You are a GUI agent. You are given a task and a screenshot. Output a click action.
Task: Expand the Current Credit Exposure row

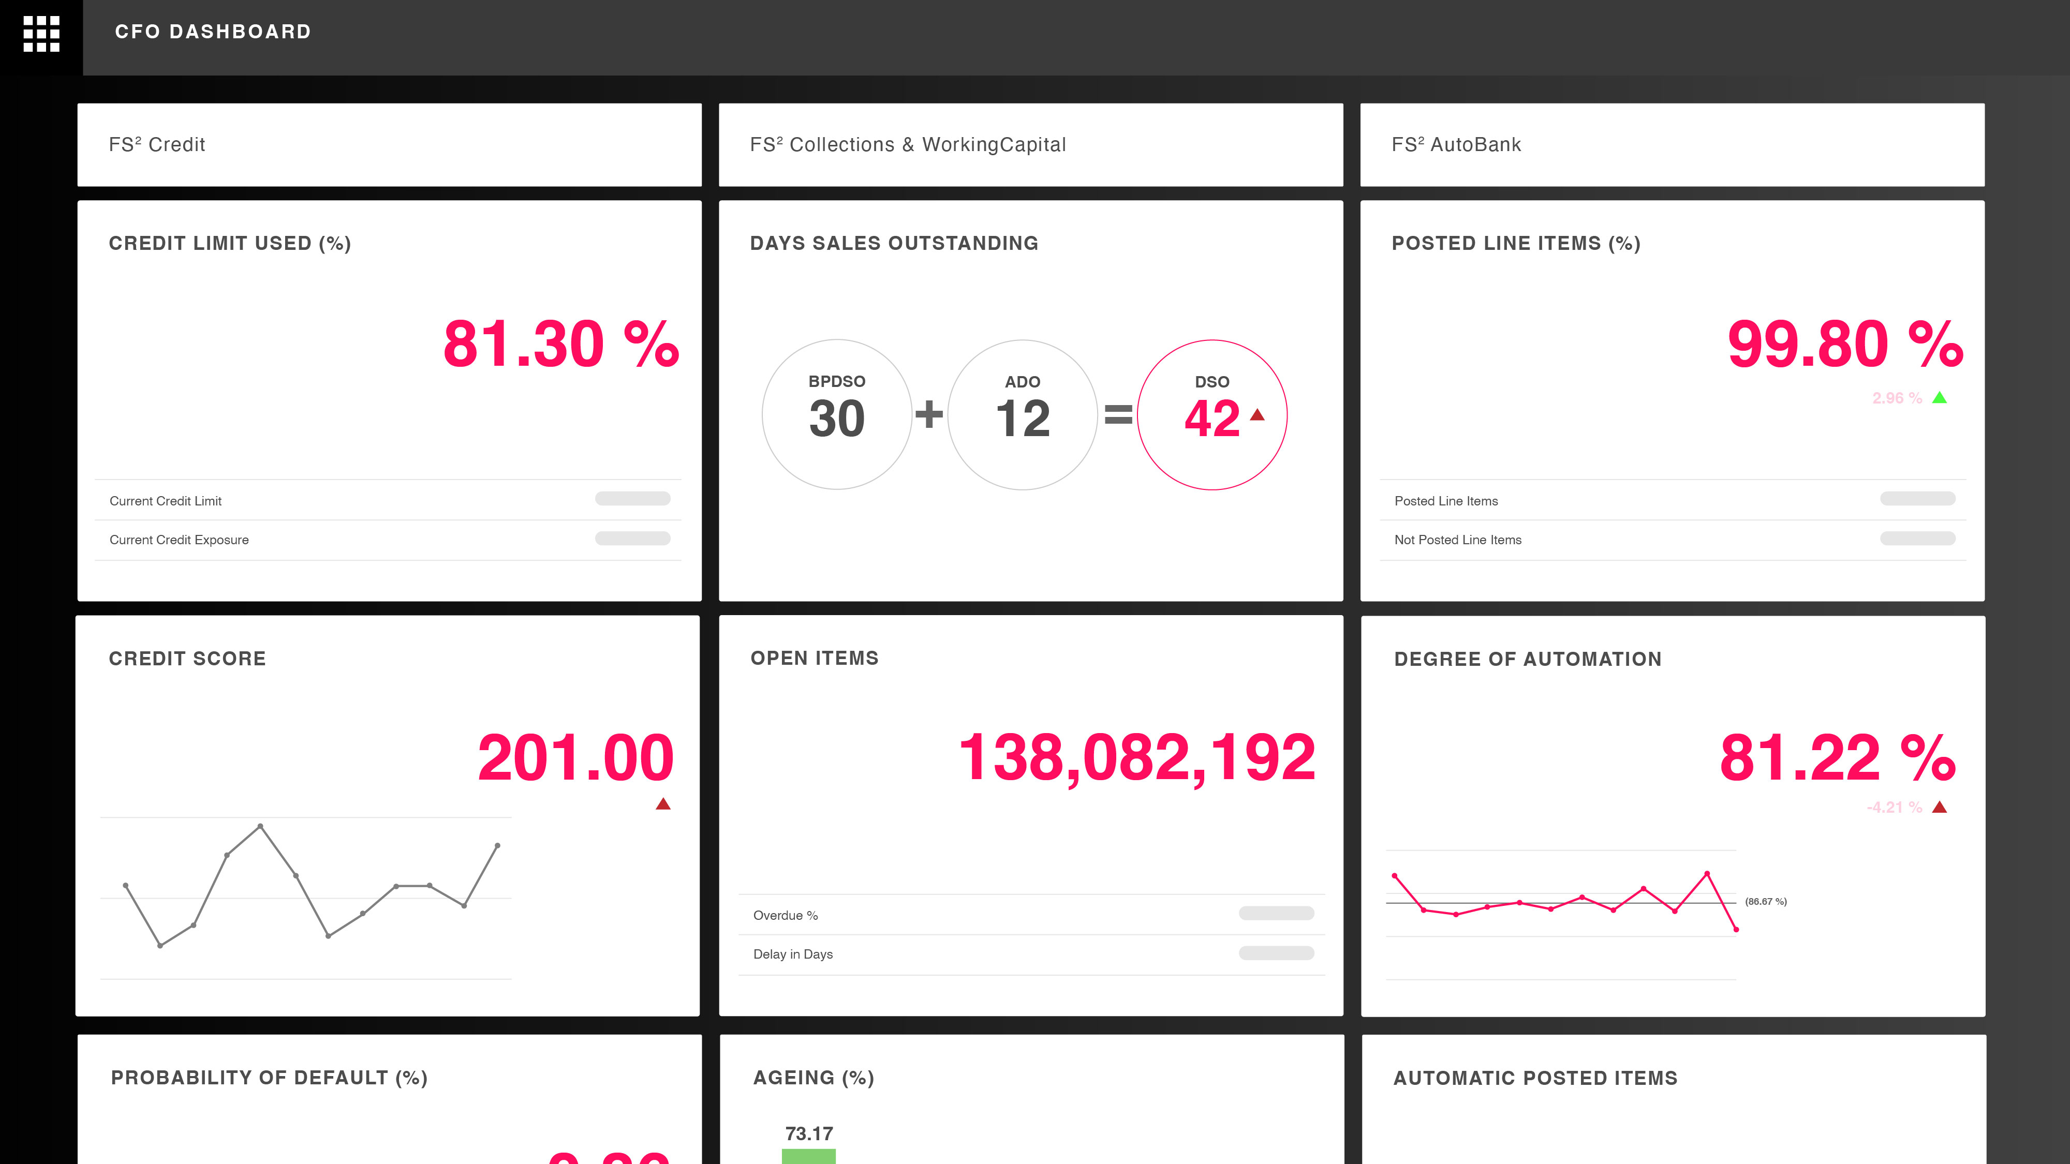tap(633, 538)
